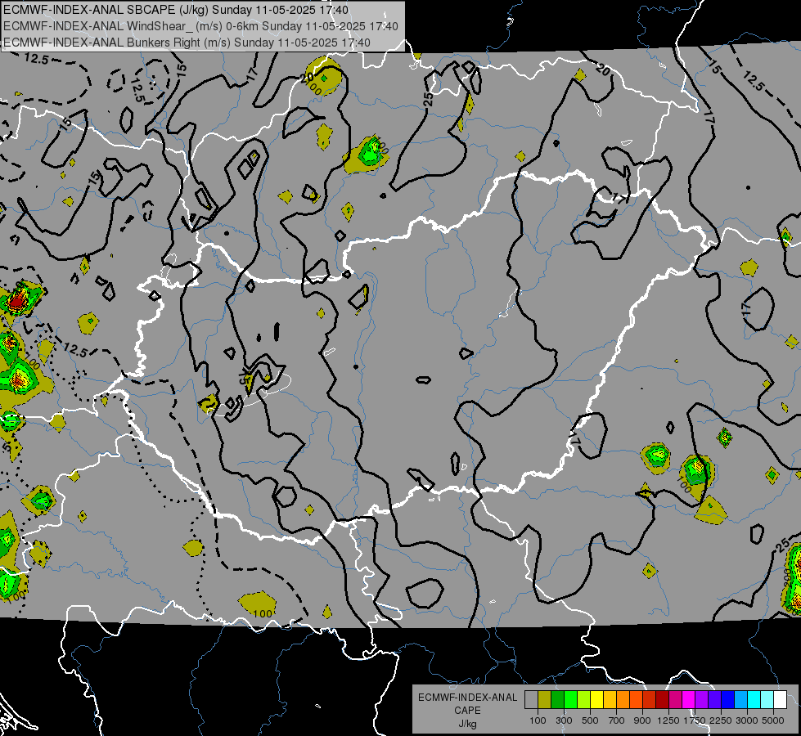Select the Bunkers Right (m/s) title line
This screenshot has height=736, width=801.
pyautogui.click(x=187, y=43)
